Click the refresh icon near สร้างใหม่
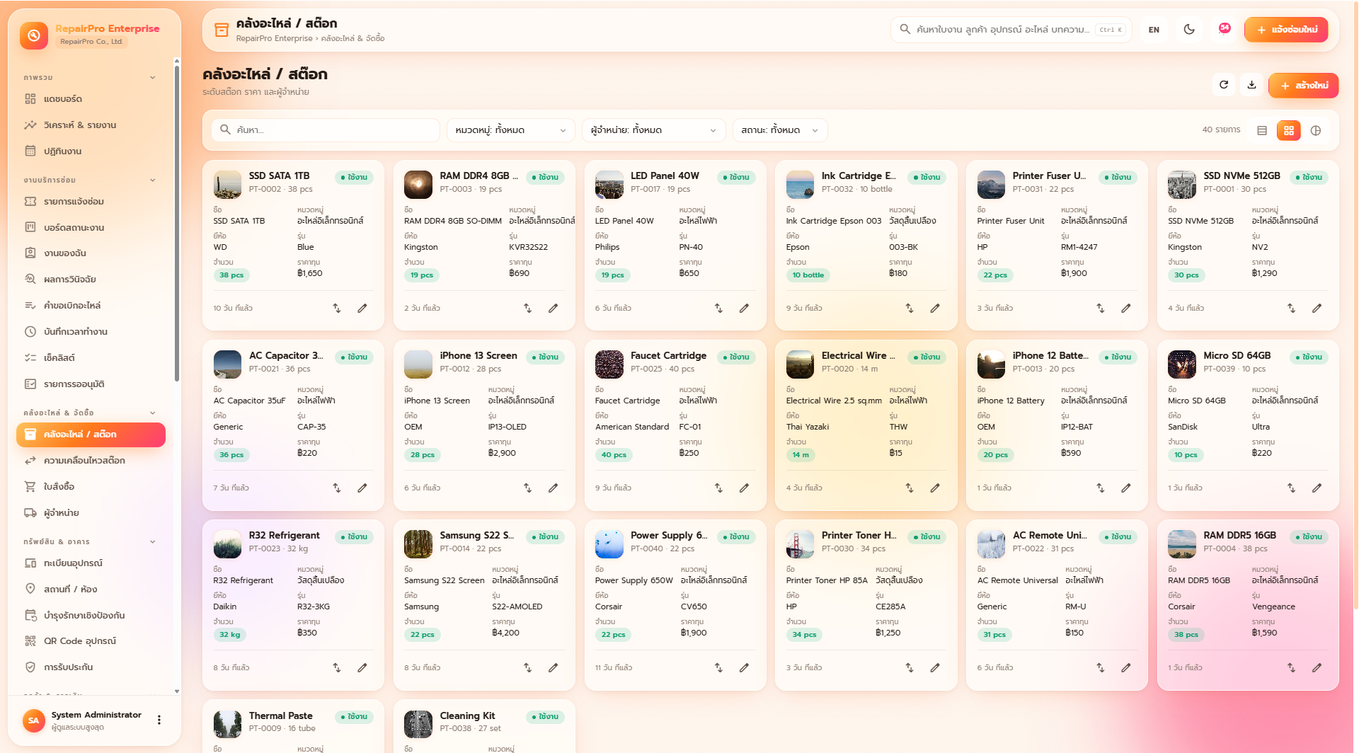 [x=1224, y=85]
